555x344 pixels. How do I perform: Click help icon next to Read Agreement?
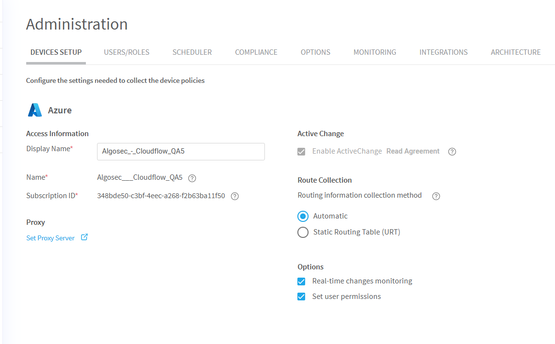pyautogui.click(x=452, y=152)
